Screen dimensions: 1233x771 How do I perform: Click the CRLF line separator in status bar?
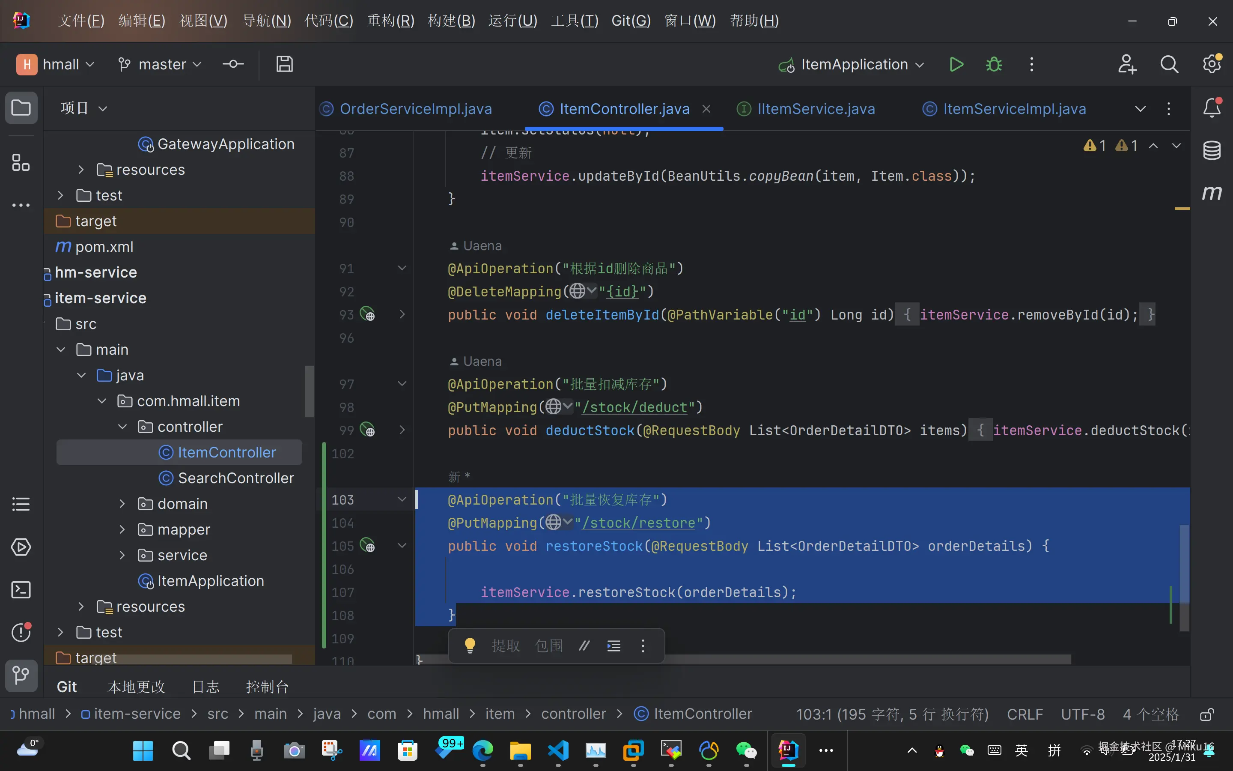tap(1025, 714)
